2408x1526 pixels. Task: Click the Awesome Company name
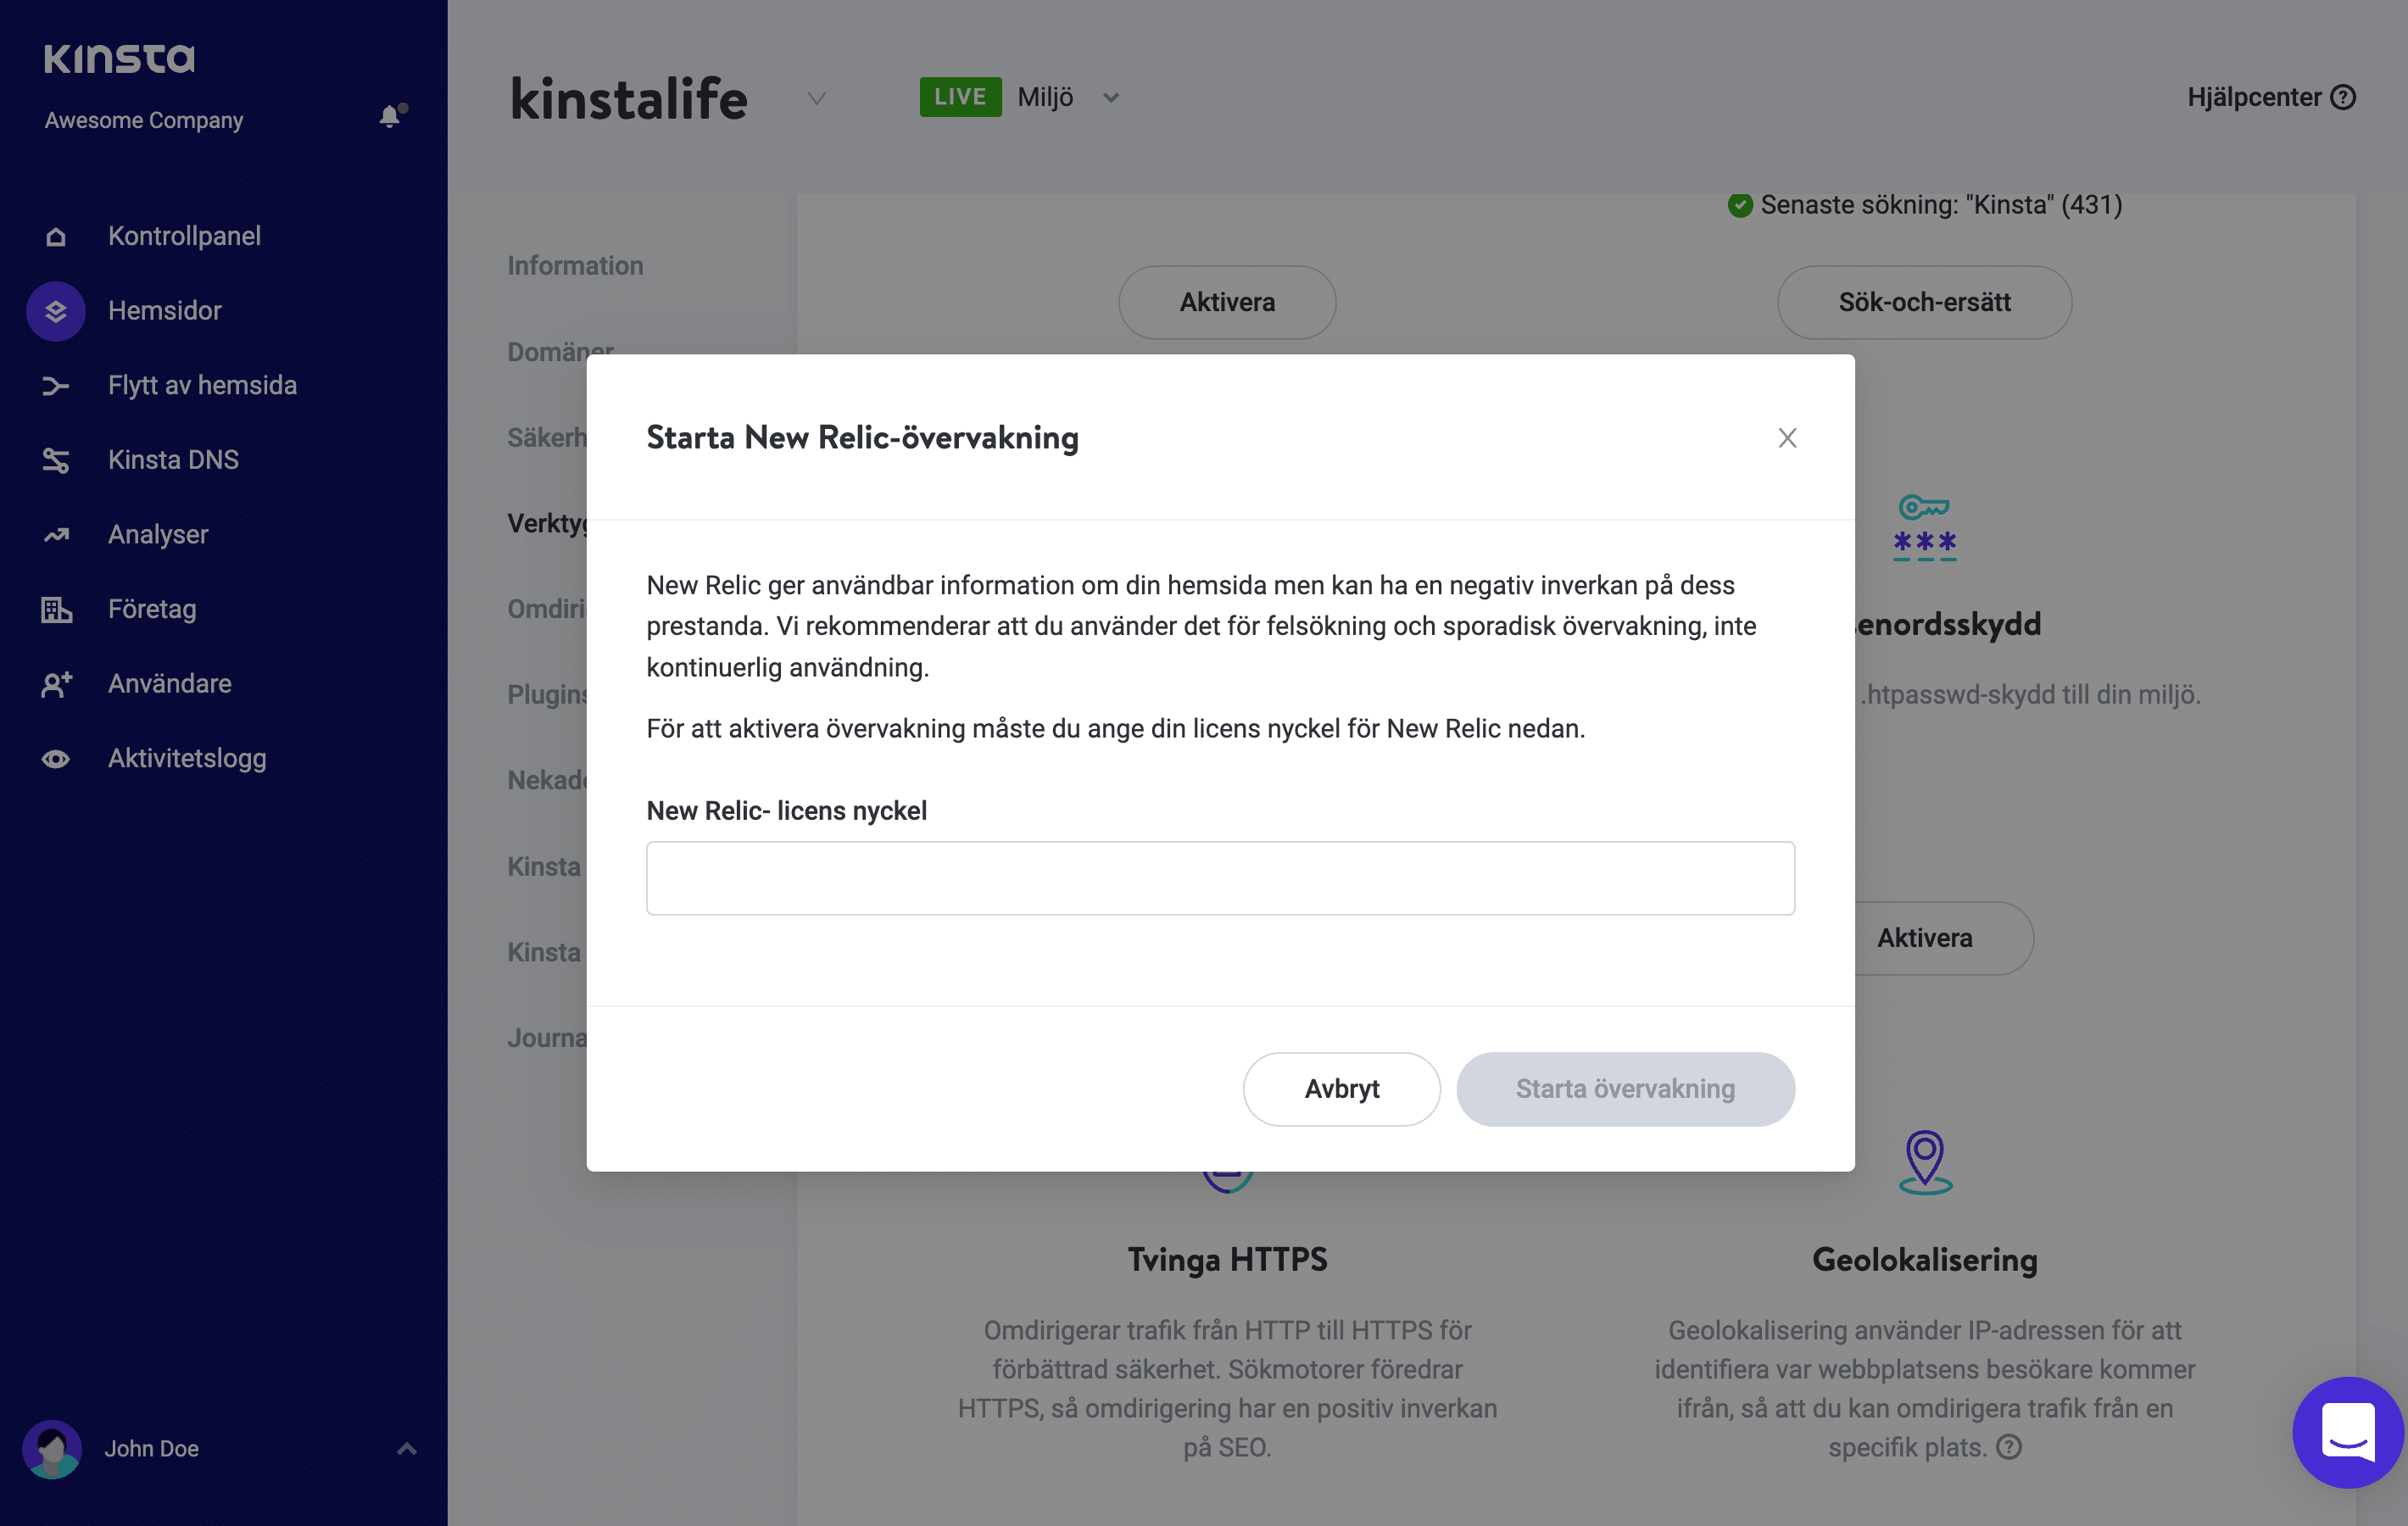(x=144, y=120)
